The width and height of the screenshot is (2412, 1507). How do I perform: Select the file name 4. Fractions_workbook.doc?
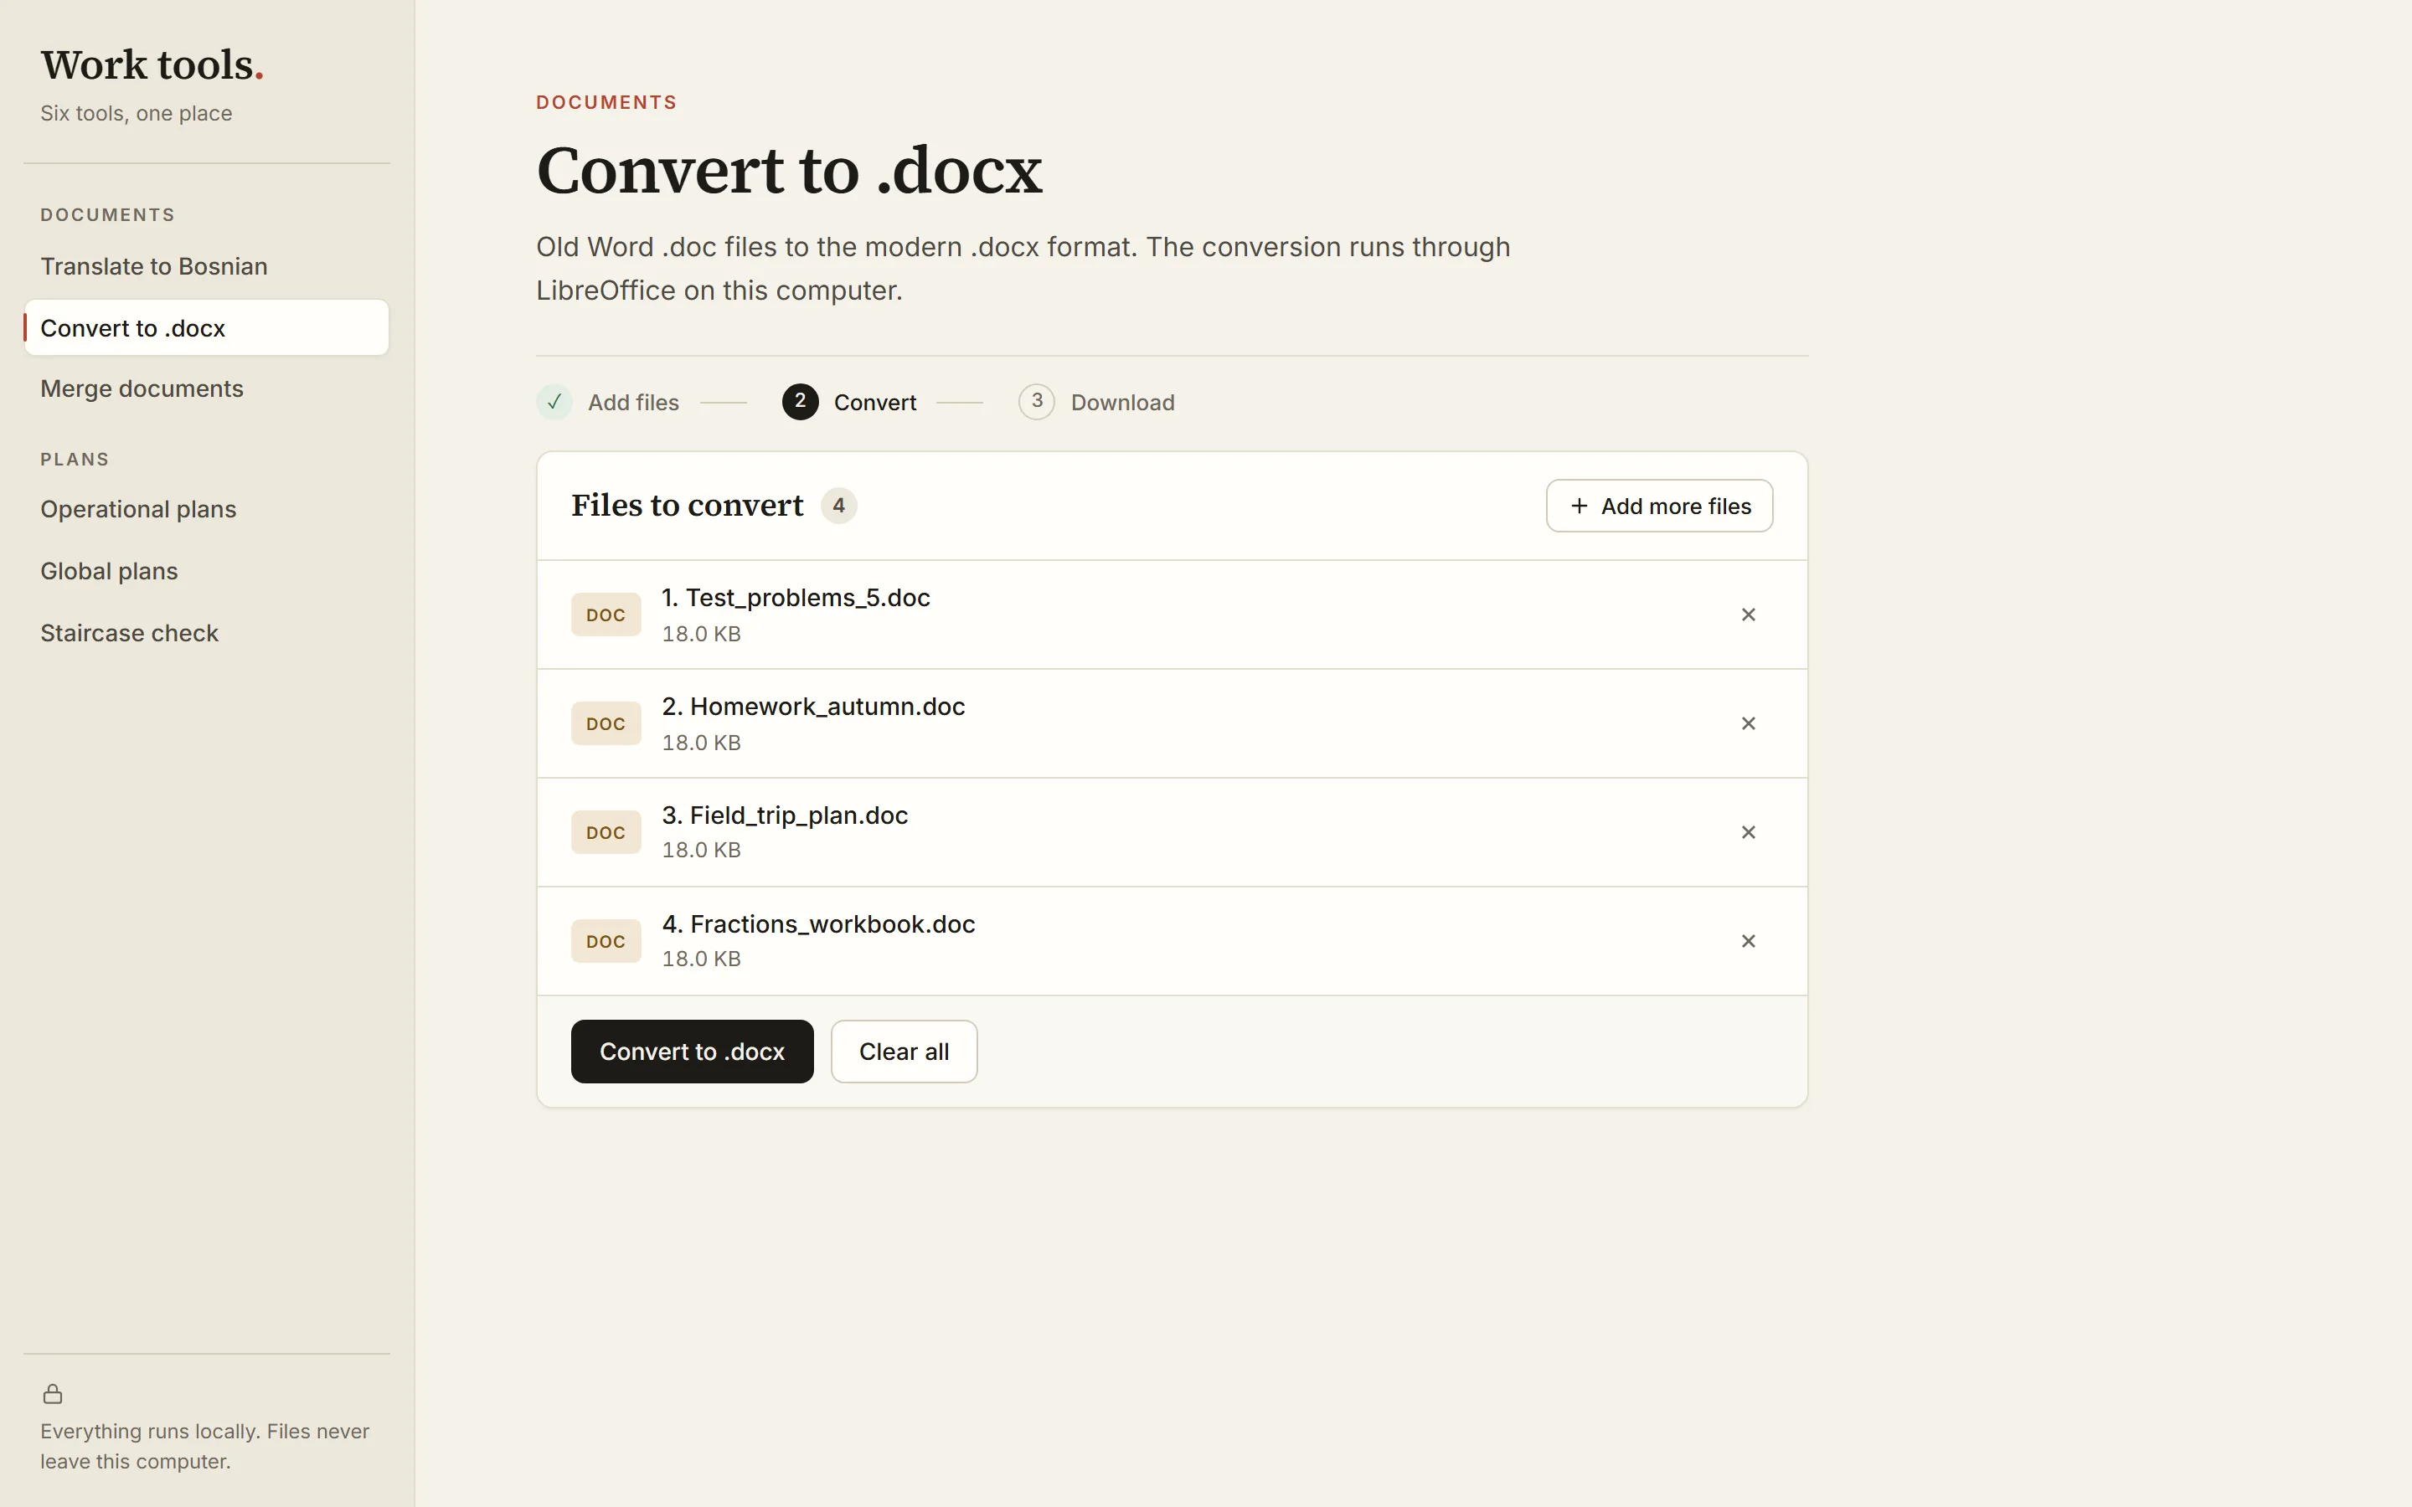(818, 924)
